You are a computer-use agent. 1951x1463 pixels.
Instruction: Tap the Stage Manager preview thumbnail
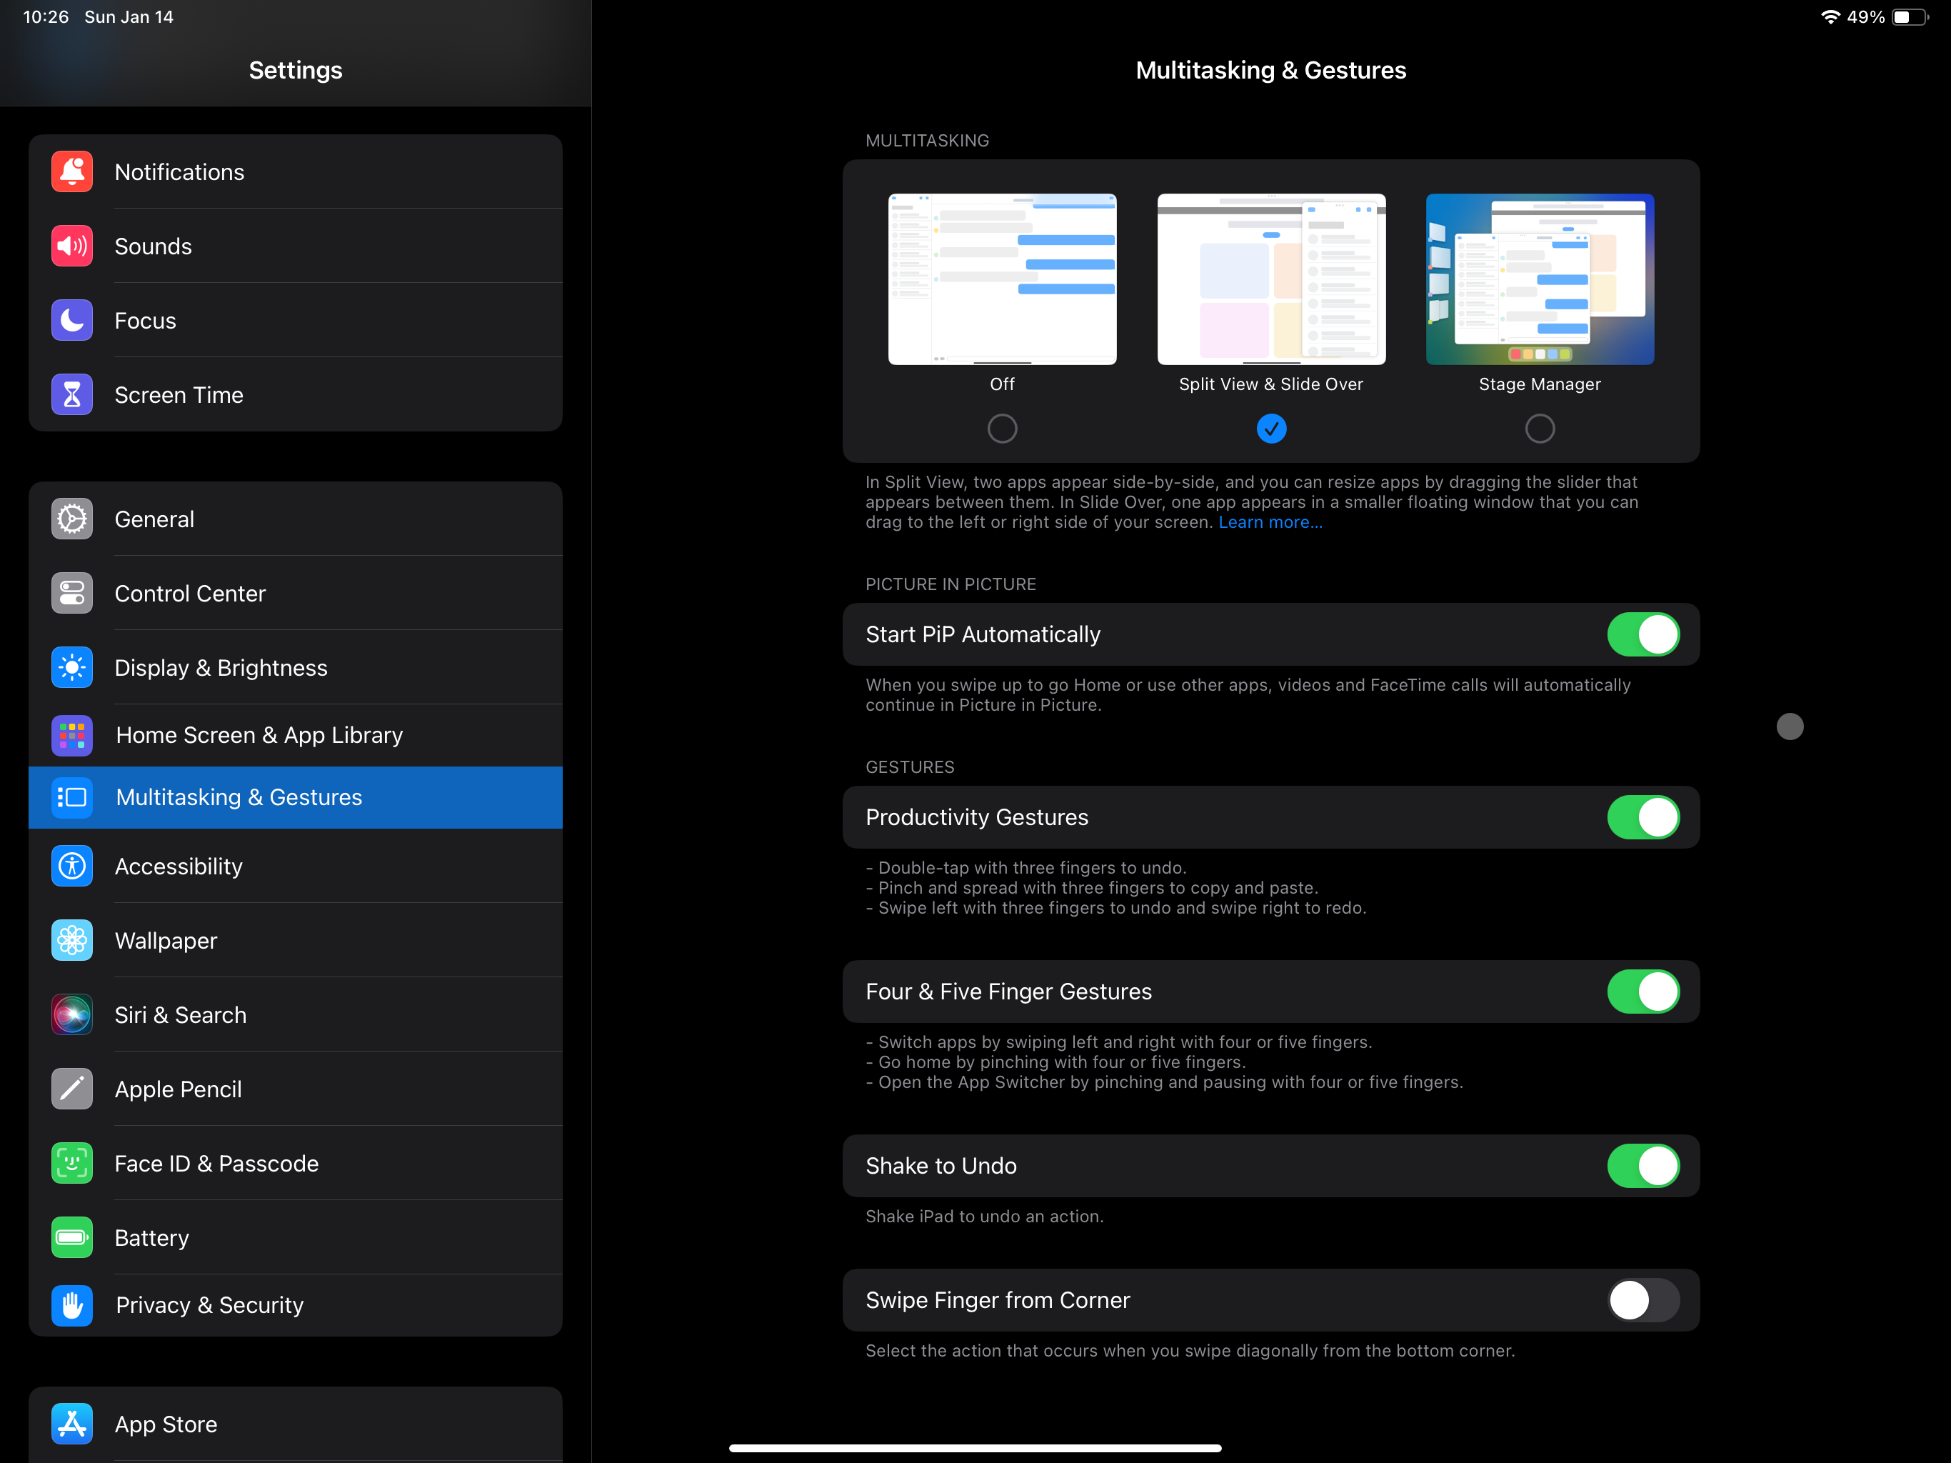pyautogui.click(x=1539, y=279)
